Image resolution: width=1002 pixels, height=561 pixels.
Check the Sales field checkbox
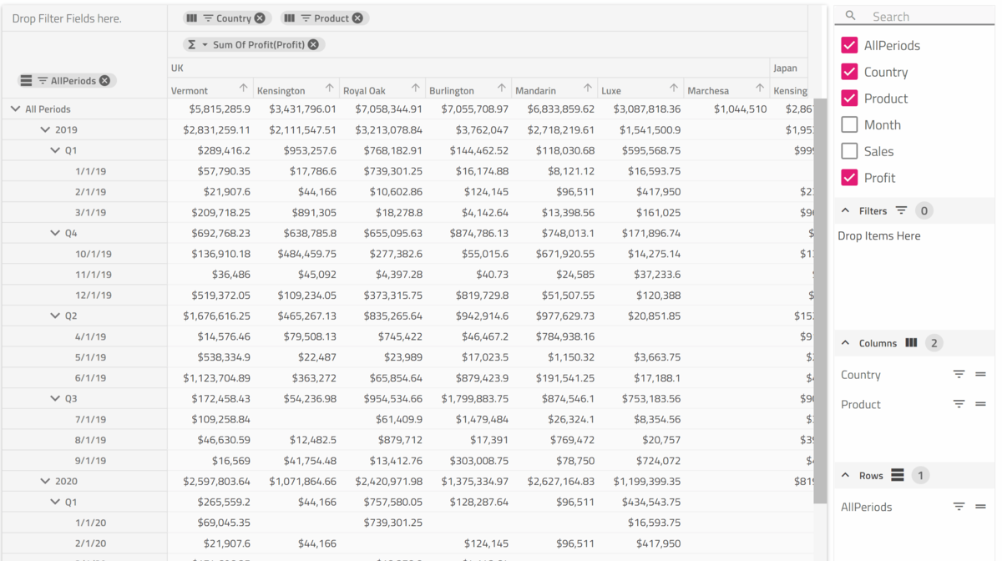(849, 151)
